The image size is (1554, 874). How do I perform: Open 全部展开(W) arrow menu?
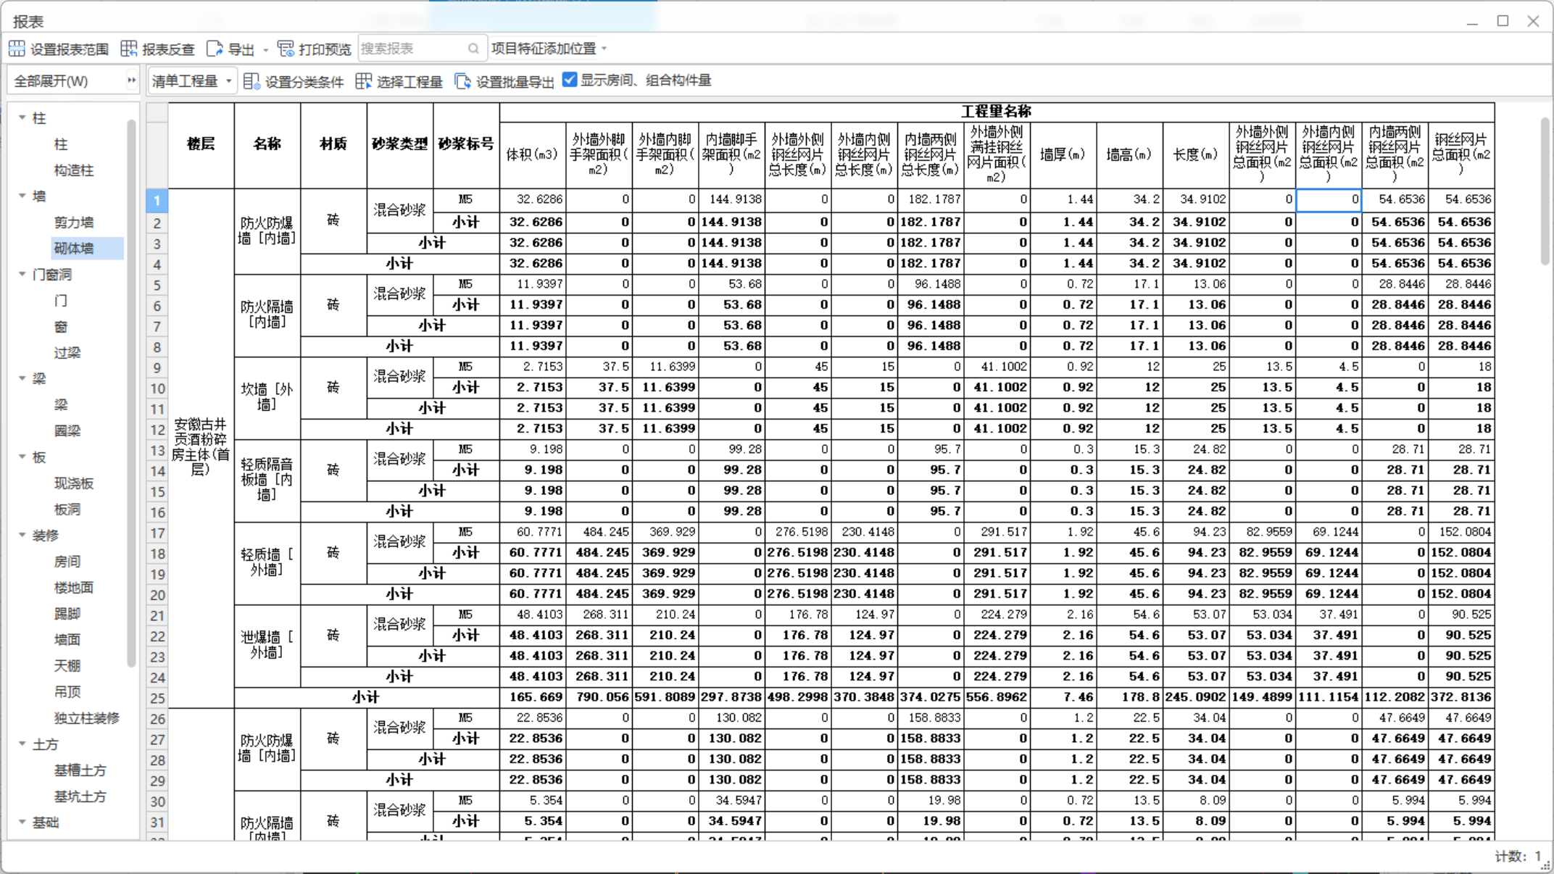coord(131,80)
